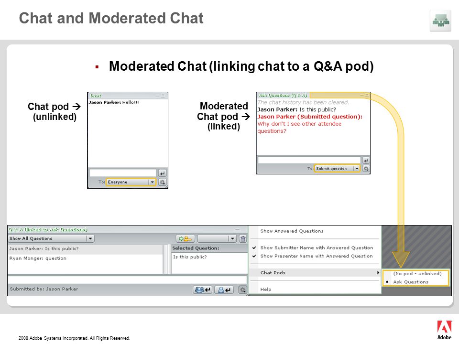Select '(No pod - unlinked)' option
This screenshot has width=459, height=344.
click(x=417, y=273)
